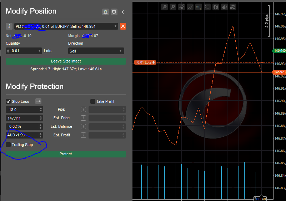Click the Margin value text showing 4.07

tap(83, 36)
